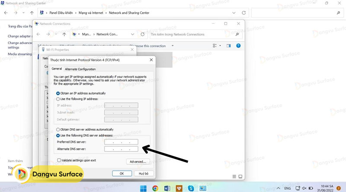This screenshot has height=192, width=346.
Task: Open Skype from taskbar
Action: [191, 188]
